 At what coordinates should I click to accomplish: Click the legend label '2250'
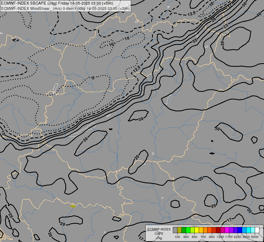point(238,237)
